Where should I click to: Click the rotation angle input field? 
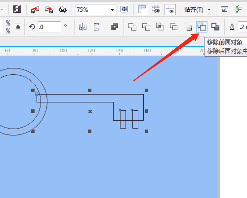(49, 27)
